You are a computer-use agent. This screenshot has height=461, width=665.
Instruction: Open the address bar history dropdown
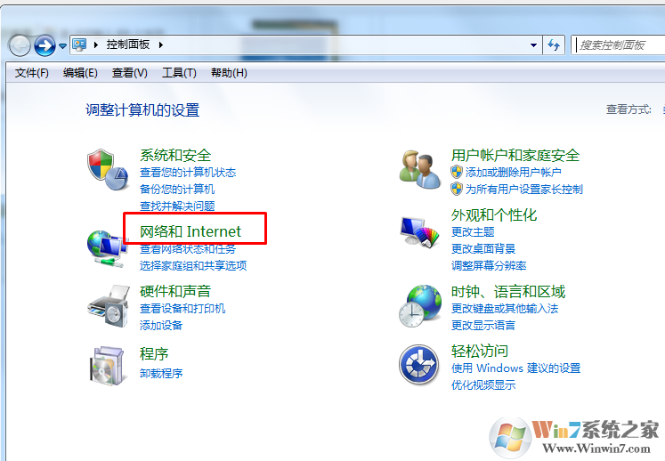[x=533, y=45]
